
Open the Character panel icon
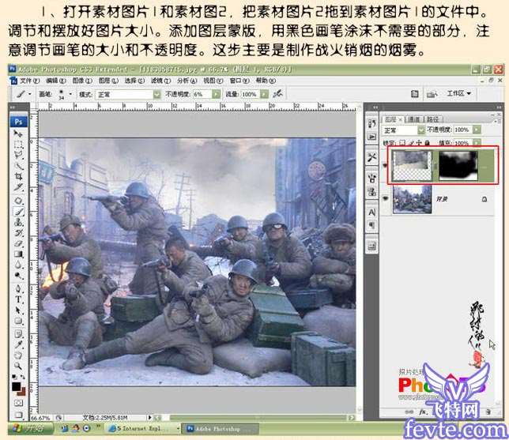(372, 212)
